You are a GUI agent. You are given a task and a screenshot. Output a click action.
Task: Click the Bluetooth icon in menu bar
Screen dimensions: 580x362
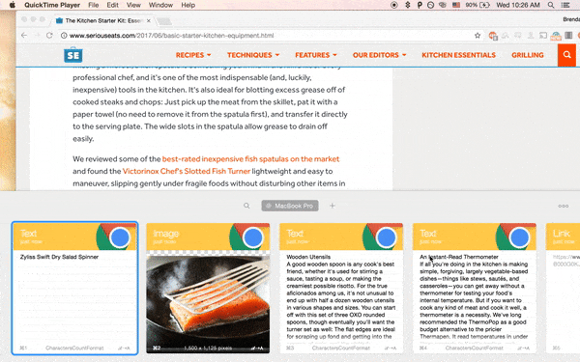[x=408, y=5]
